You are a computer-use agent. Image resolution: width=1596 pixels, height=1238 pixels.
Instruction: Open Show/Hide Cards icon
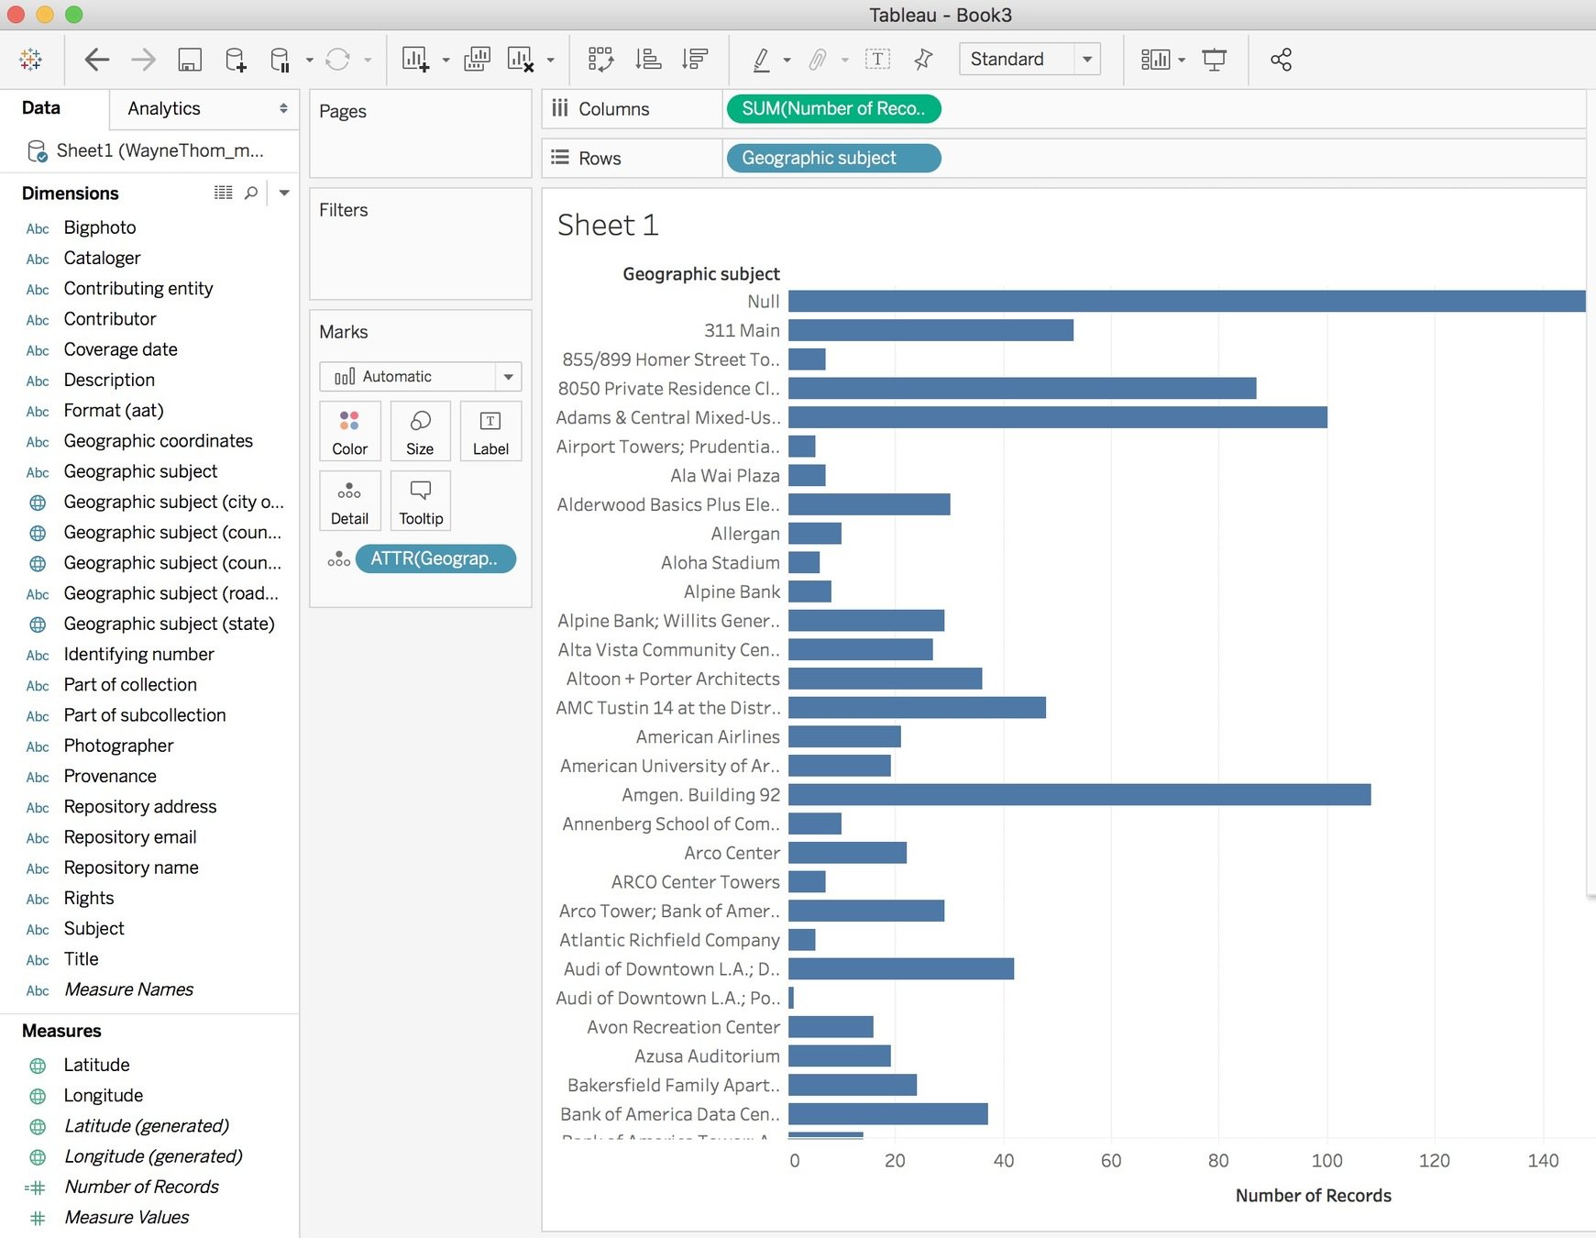click(x=1155, y=60)
